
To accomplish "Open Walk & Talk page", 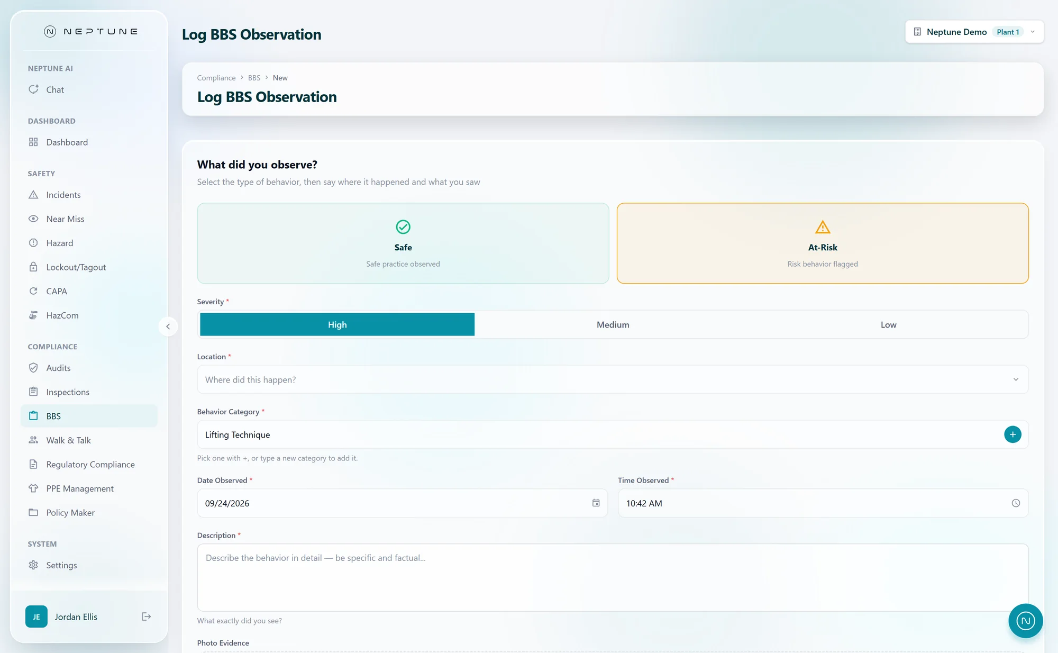I will click(68, 440).
